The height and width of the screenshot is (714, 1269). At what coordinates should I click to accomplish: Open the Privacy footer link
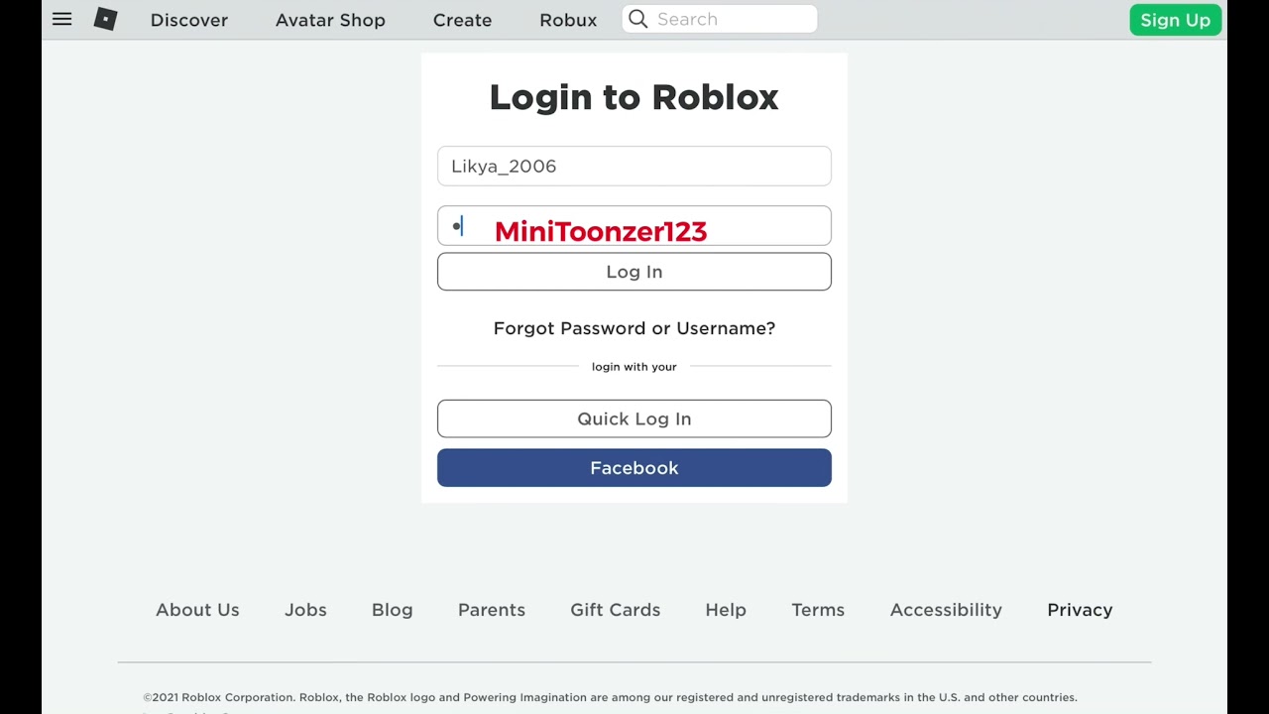1080,610
